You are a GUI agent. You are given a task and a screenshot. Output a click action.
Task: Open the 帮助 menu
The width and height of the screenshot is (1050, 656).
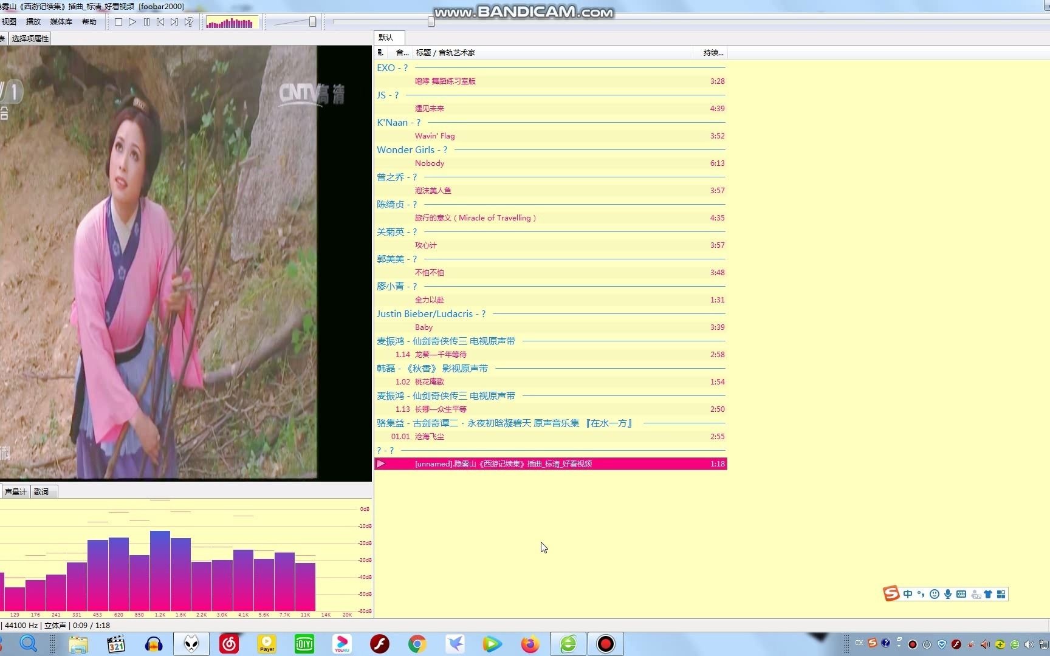pos(89,22)
